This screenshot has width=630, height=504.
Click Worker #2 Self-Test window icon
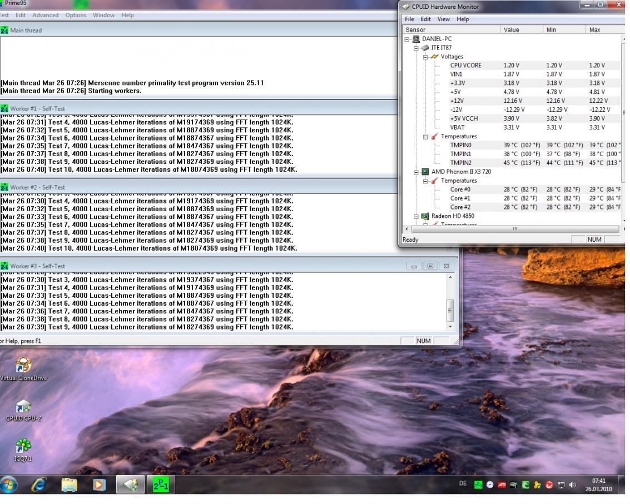point(4,187)
